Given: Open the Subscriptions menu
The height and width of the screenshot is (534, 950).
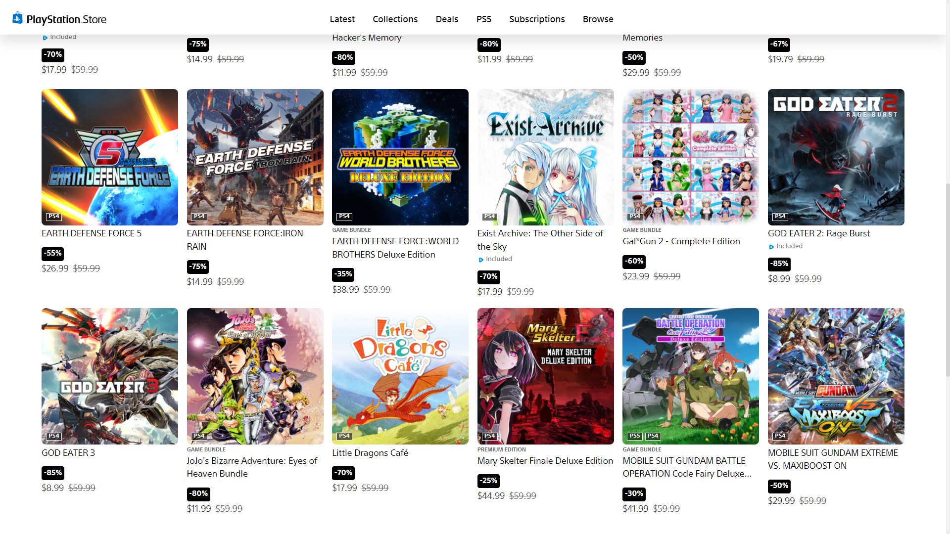Looking at the screenshot, I should pos(537,19).
